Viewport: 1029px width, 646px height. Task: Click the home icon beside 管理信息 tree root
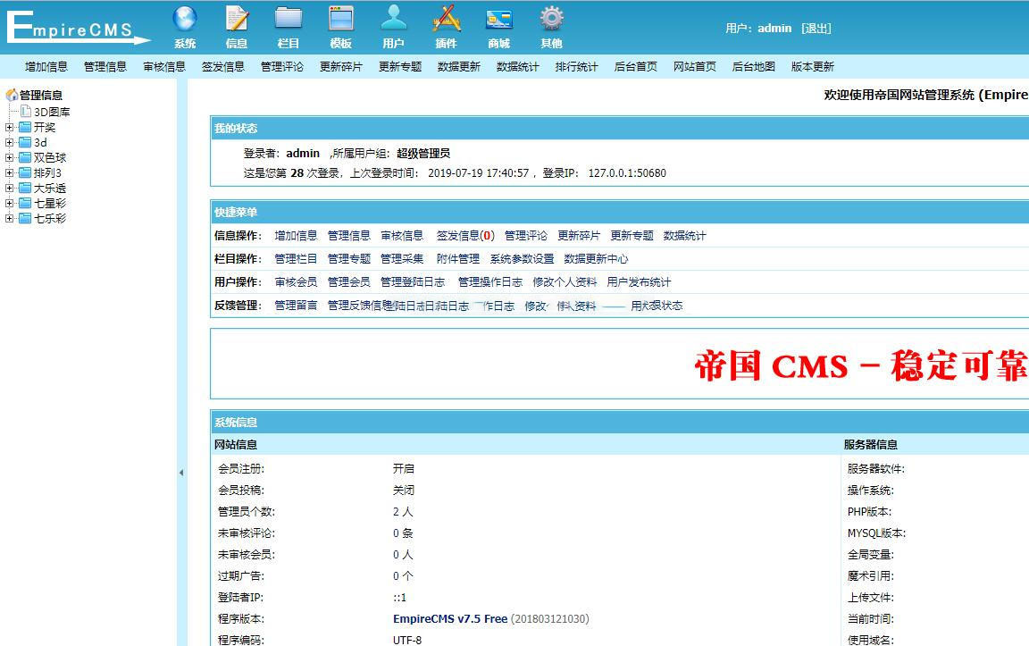pyautogui.click(x=12, y=96)
